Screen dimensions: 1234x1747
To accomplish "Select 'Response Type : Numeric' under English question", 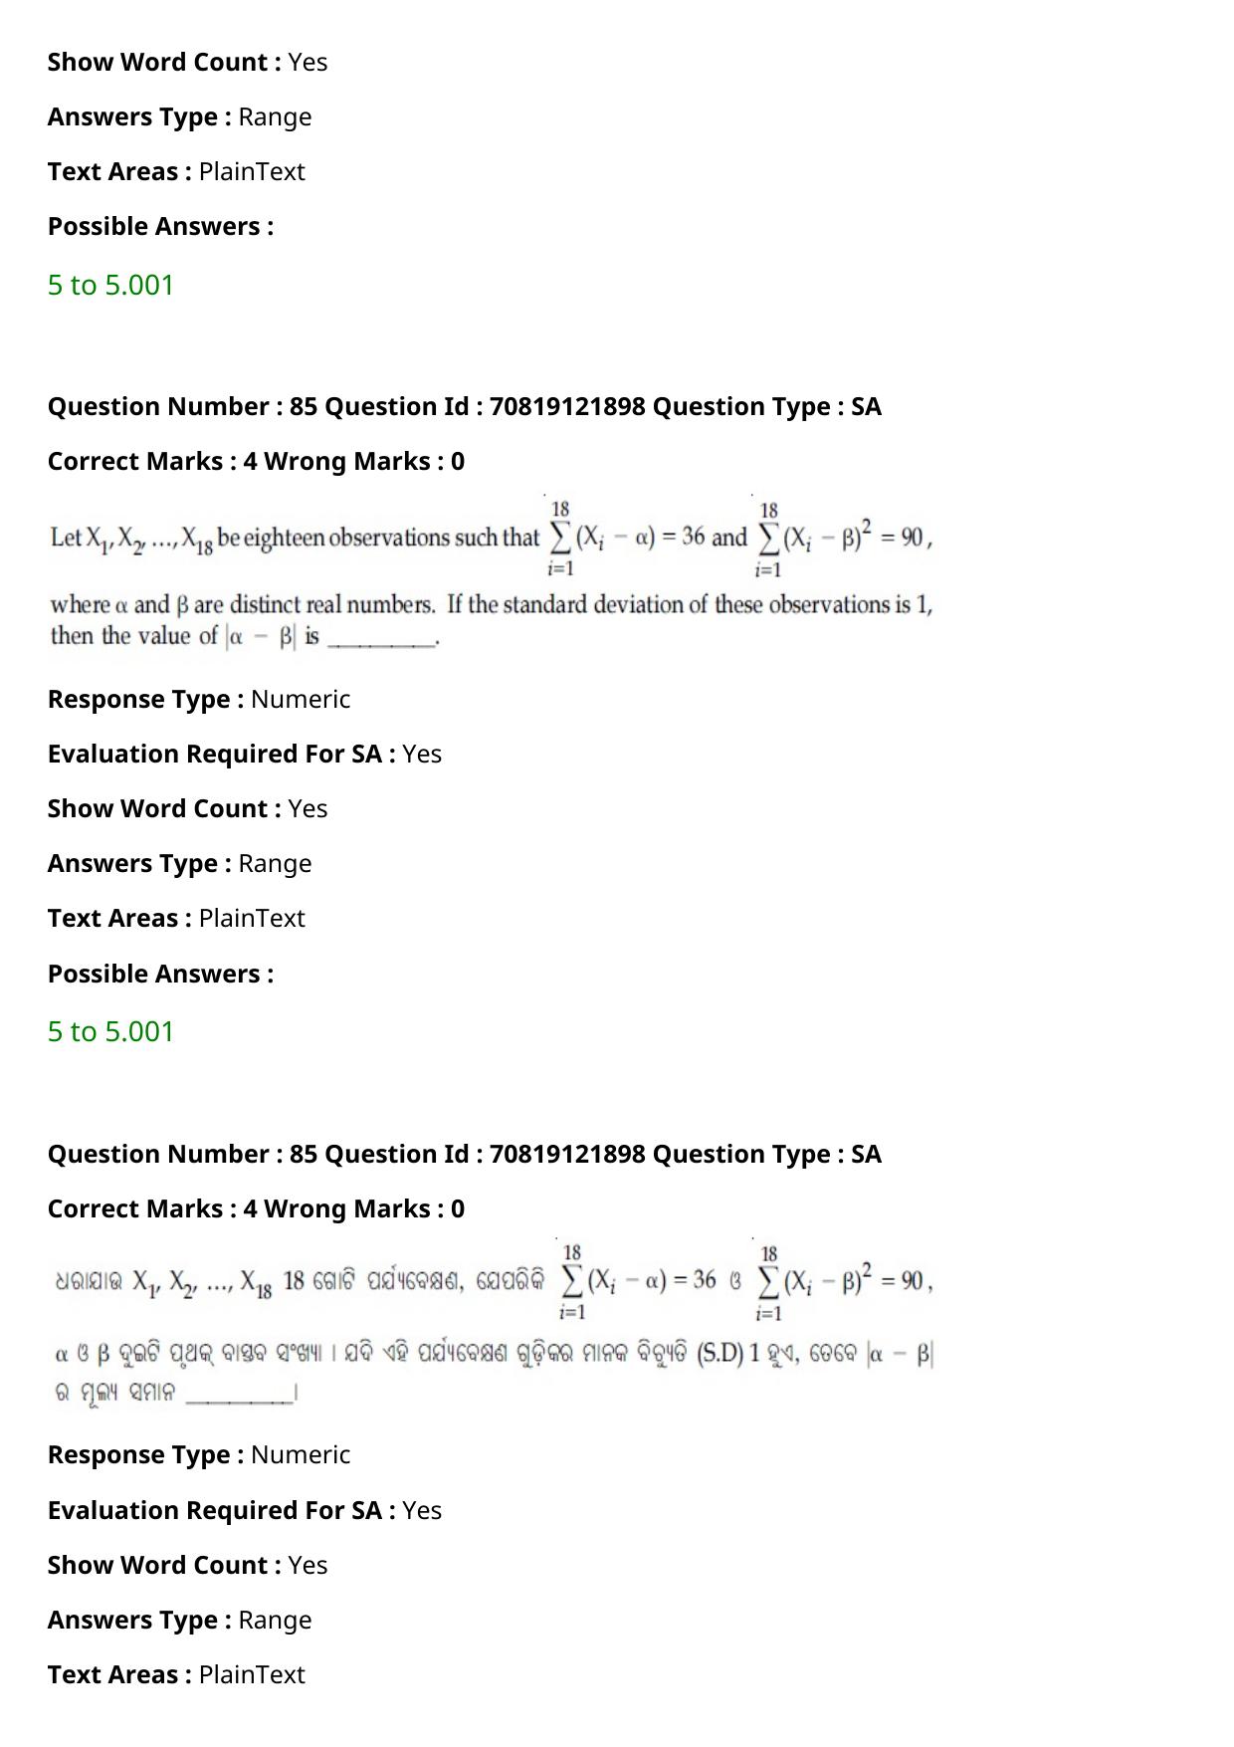I will [x=199, y=699].
